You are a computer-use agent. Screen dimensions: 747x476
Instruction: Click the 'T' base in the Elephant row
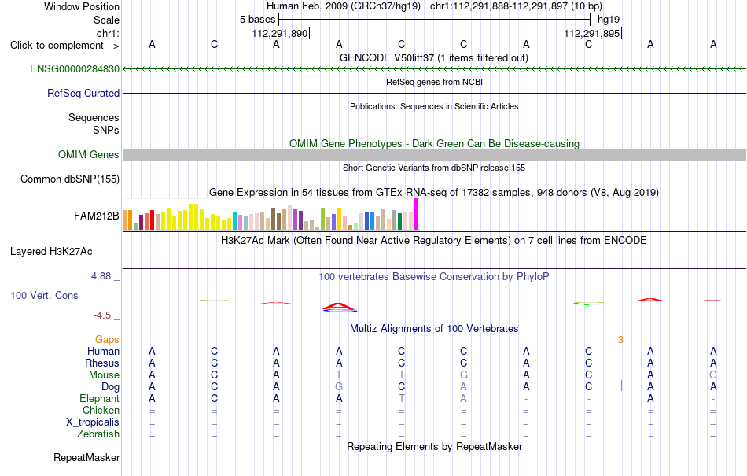[x=402, y=398]
